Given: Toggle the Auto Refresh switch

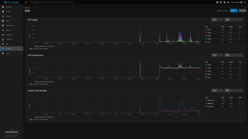Looking at the screenshot, I should (x=219, y=11).
